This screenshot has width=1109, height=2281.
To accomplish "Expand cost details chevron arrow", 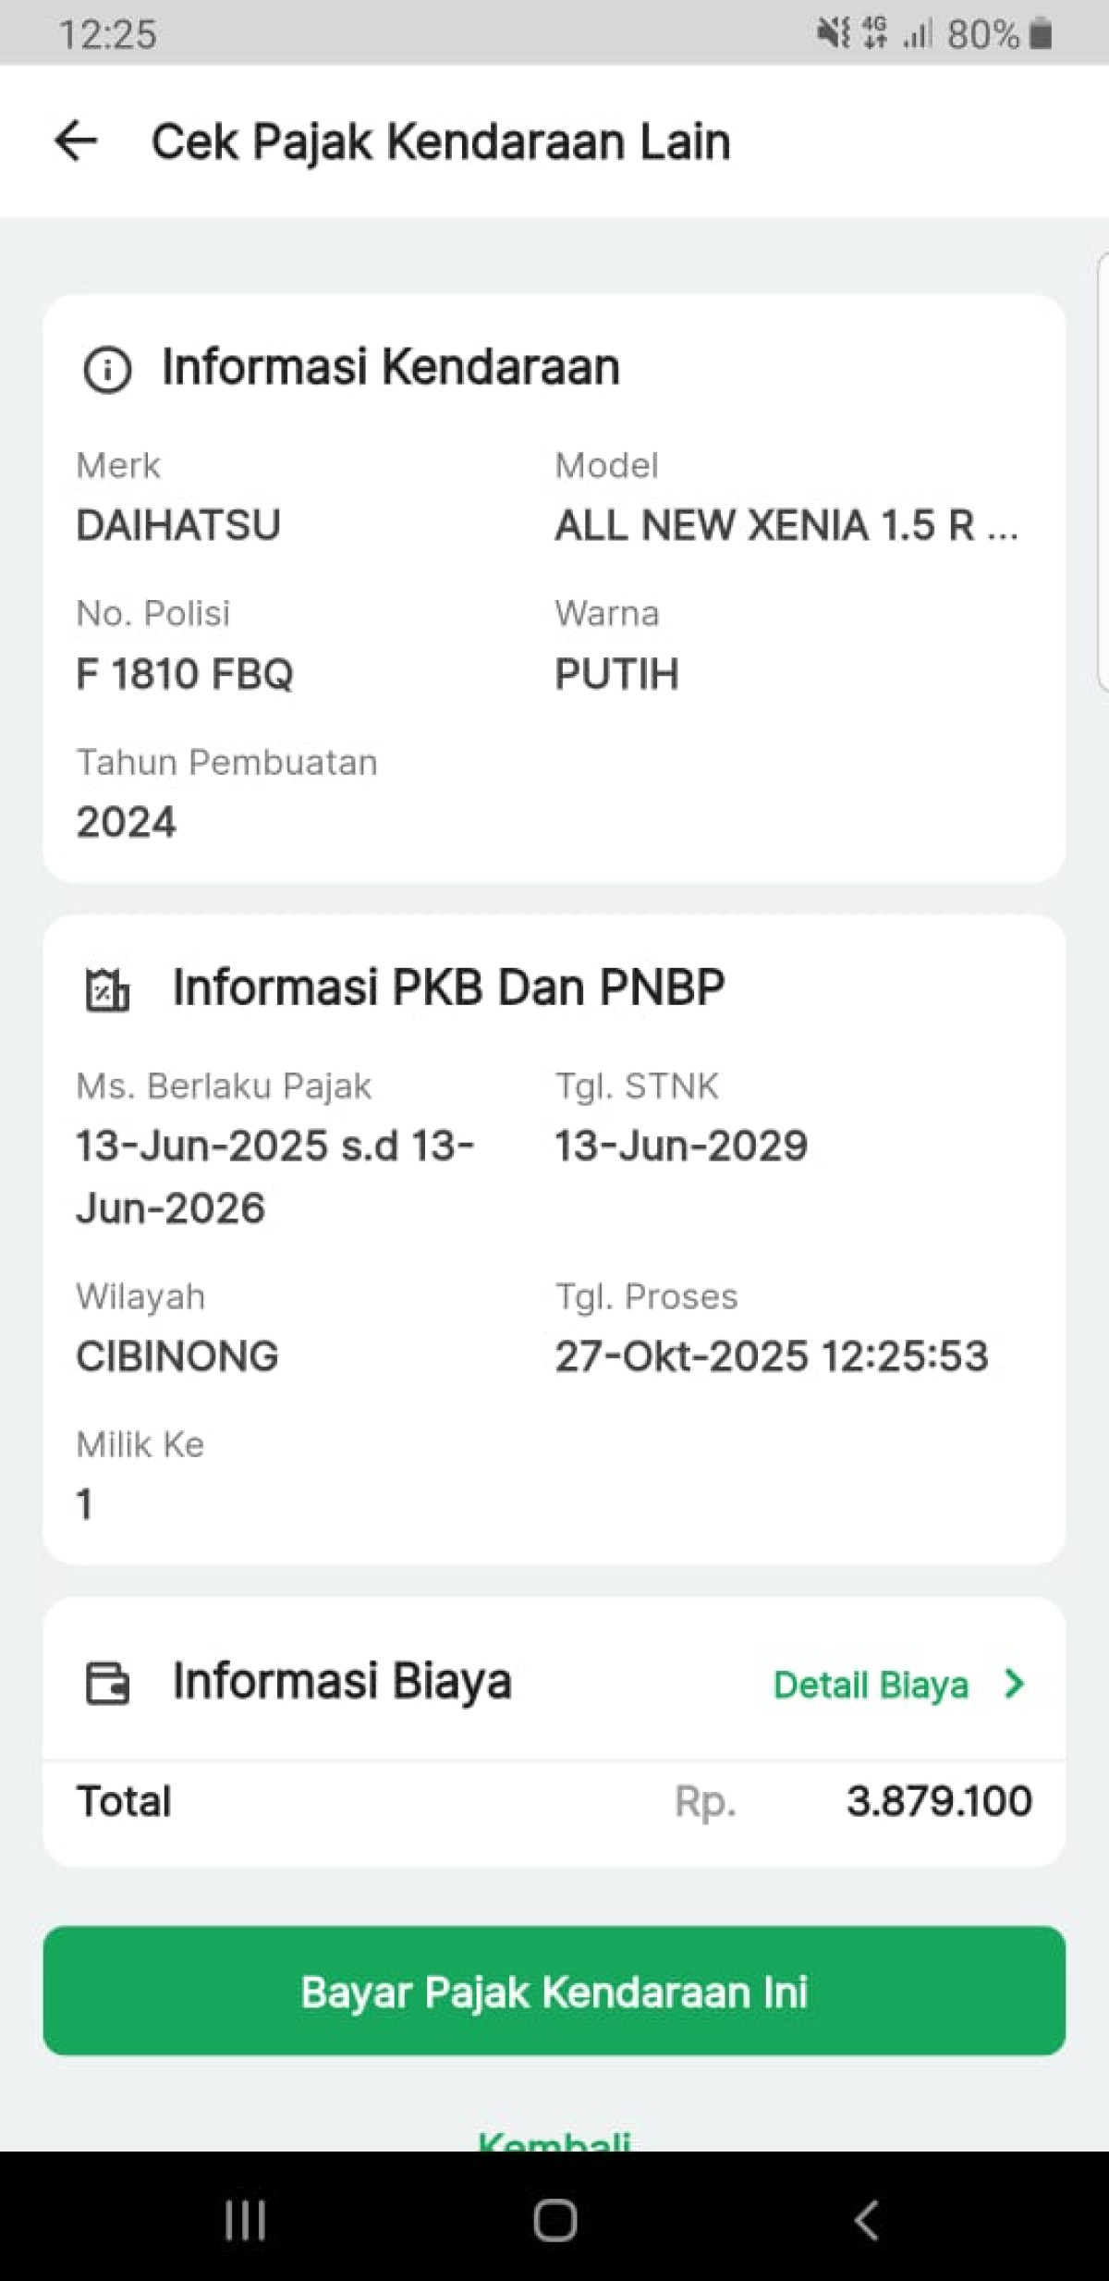I will [x=1014, y=1684].
